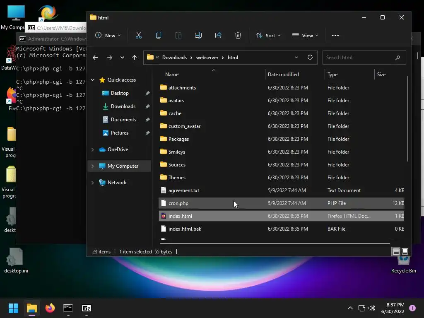Image resolution: width=424 pixels, height=318 pixels.
Task: Select the cron.php file
Action: point(281,203)
